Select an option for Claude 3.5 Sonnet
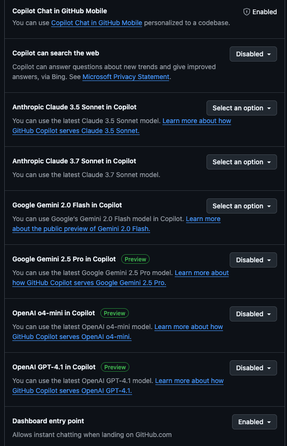Image resolution: width=287 pixels, height=446 pixels. tap(242, 108)
